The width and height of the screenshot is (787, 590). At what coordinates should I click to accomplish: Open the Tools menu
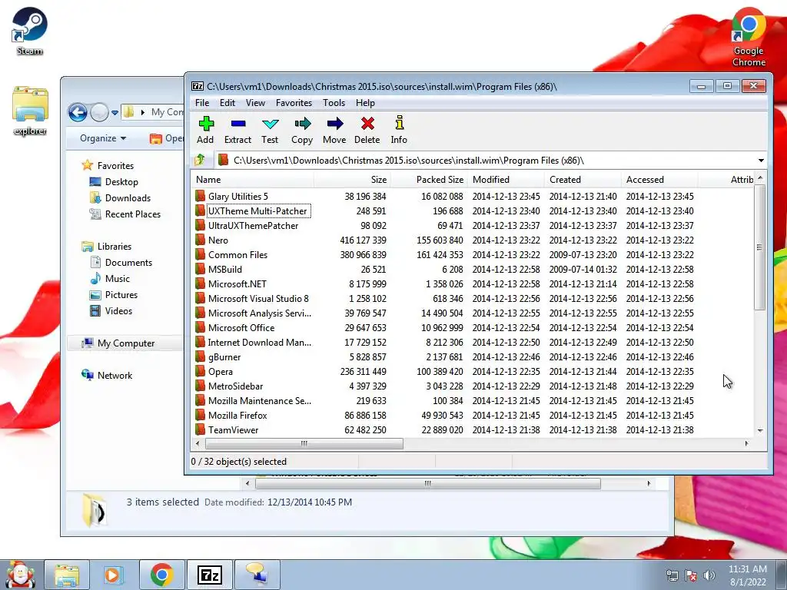(334, 103)
